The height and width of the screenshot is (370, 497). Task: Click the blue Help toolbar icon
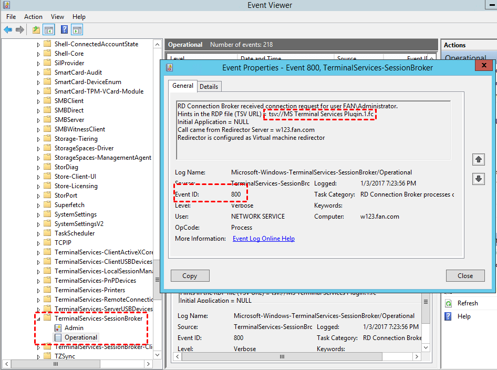tap(64, 30)
